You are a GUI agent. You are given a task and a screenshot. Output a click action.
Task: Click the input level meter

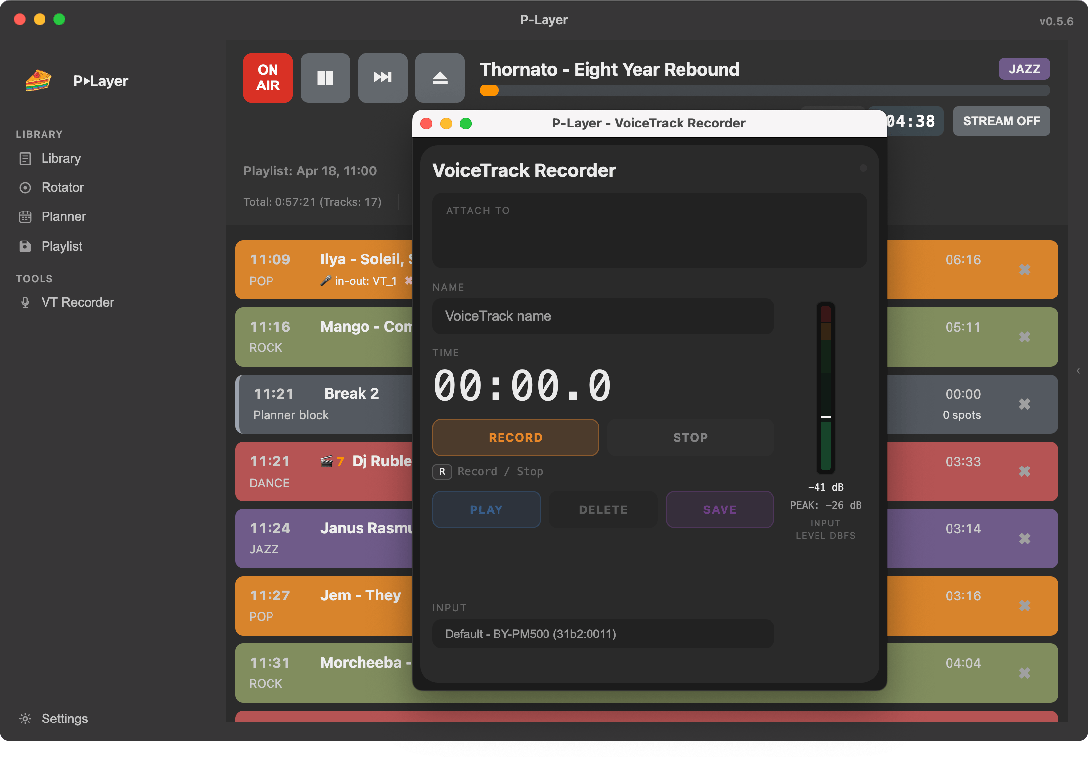coord(826,388)
